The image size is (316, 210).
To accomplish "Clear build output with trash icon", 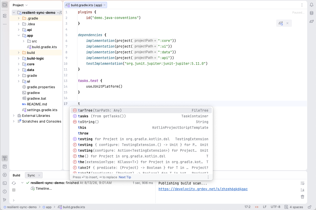I will pyautogui.click(x=302, y=197).
